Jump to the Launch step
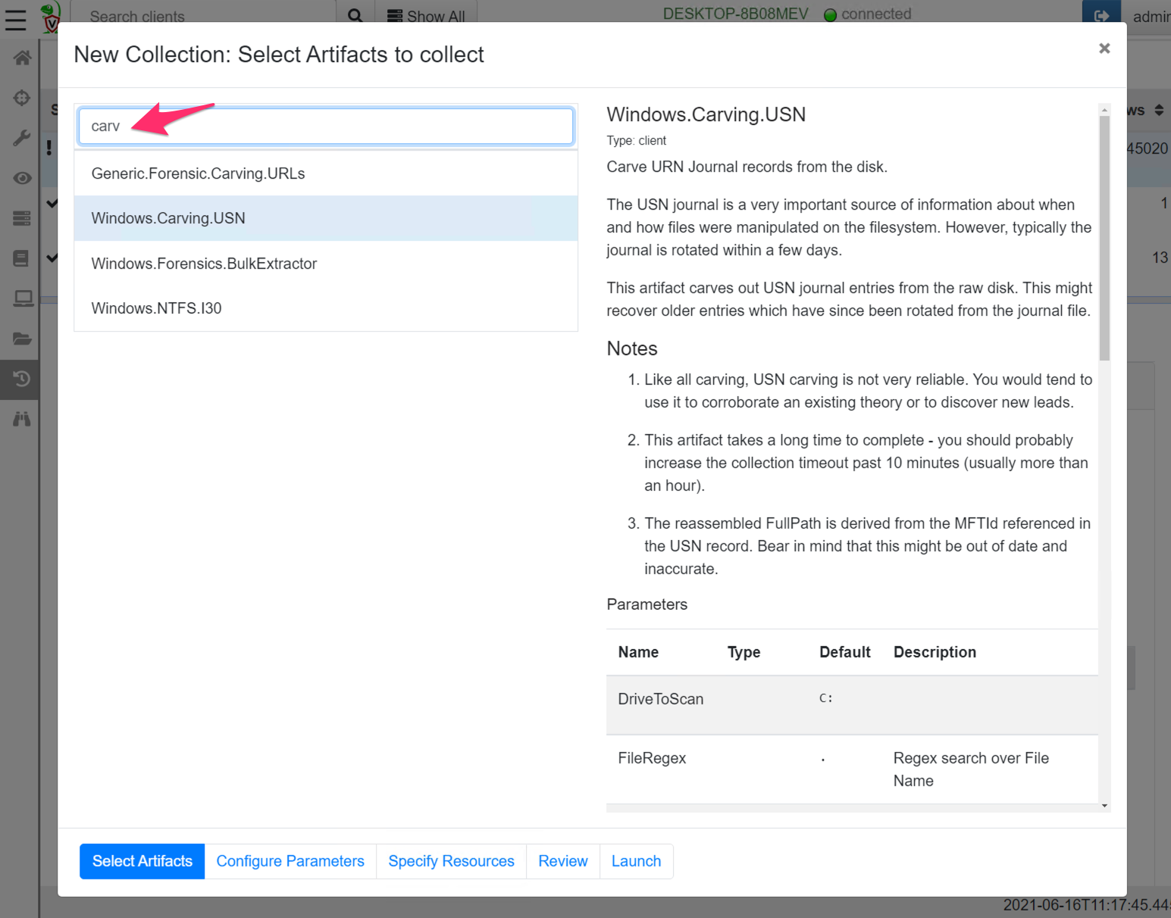1171x918 pixels. pos(636,861)
